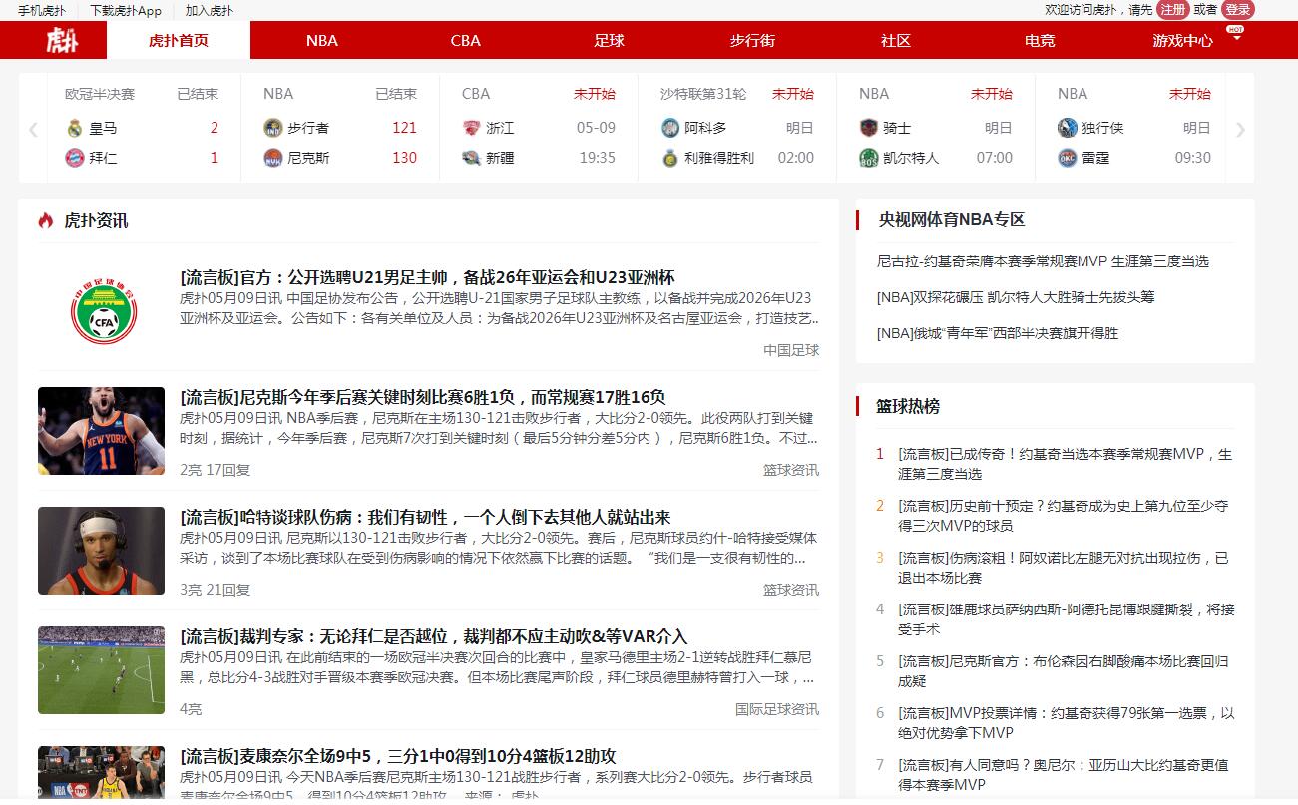The width and height of the screenshot is (1298, 805).
Task: Open 步行街 from the navigation bar
Action: 752,41
